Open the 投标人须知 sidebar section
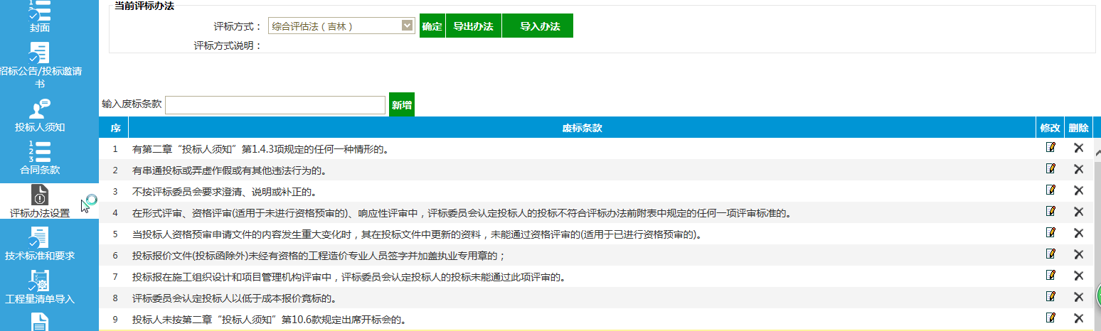The image size is (1101, 331). click(40, 116)
